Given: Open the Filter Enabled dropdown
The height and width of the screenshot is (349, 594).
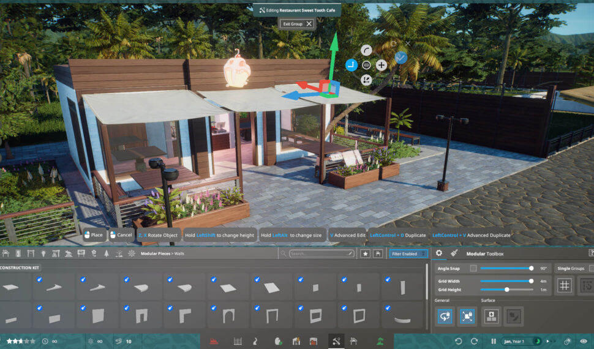Looking at the screenshot, I should [x=408, y=253].
